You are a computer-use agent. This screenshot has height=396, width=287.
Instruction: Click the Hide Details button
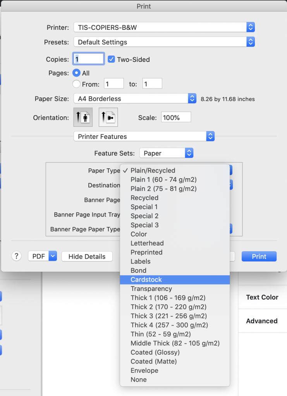pyautogui.click(x=87, y=256)
